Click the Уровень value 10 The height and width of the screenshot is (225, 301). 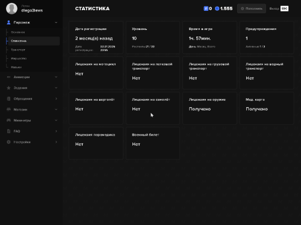pyautogui.click(x=134, y=38)
